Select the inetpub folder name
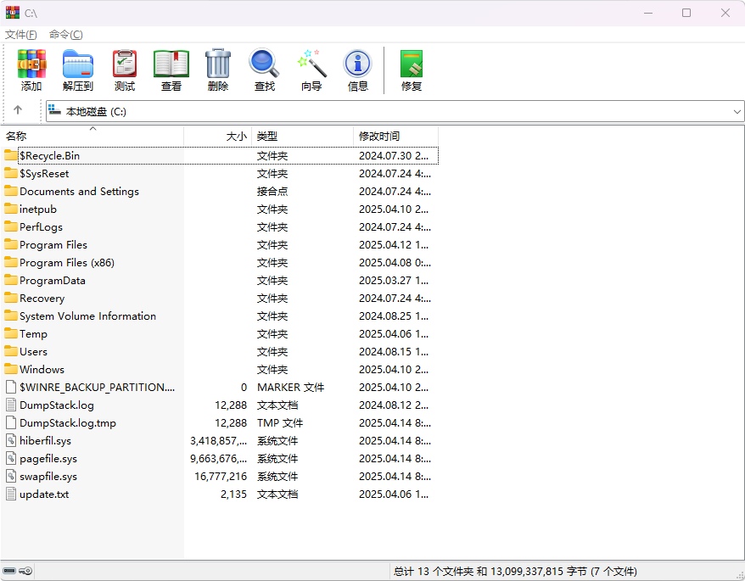 coord(38,209)
